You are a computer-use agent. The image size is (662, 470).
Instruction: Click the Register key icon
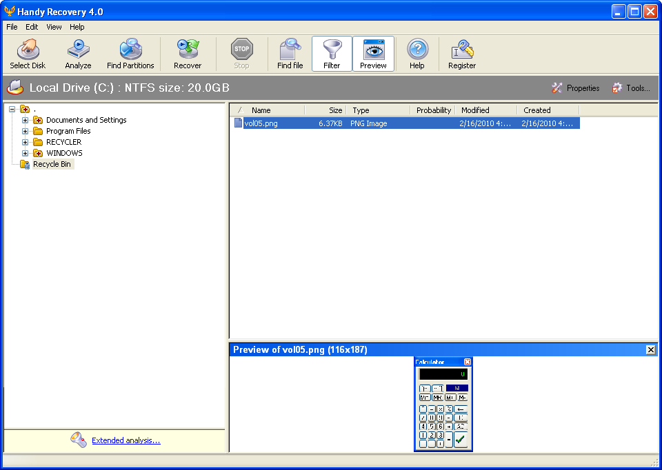[462, 49]
